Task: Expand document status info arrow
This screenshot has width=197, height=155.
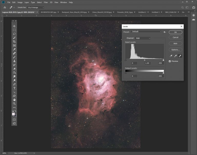Action: pyautogui.click(x=34, y=153)
